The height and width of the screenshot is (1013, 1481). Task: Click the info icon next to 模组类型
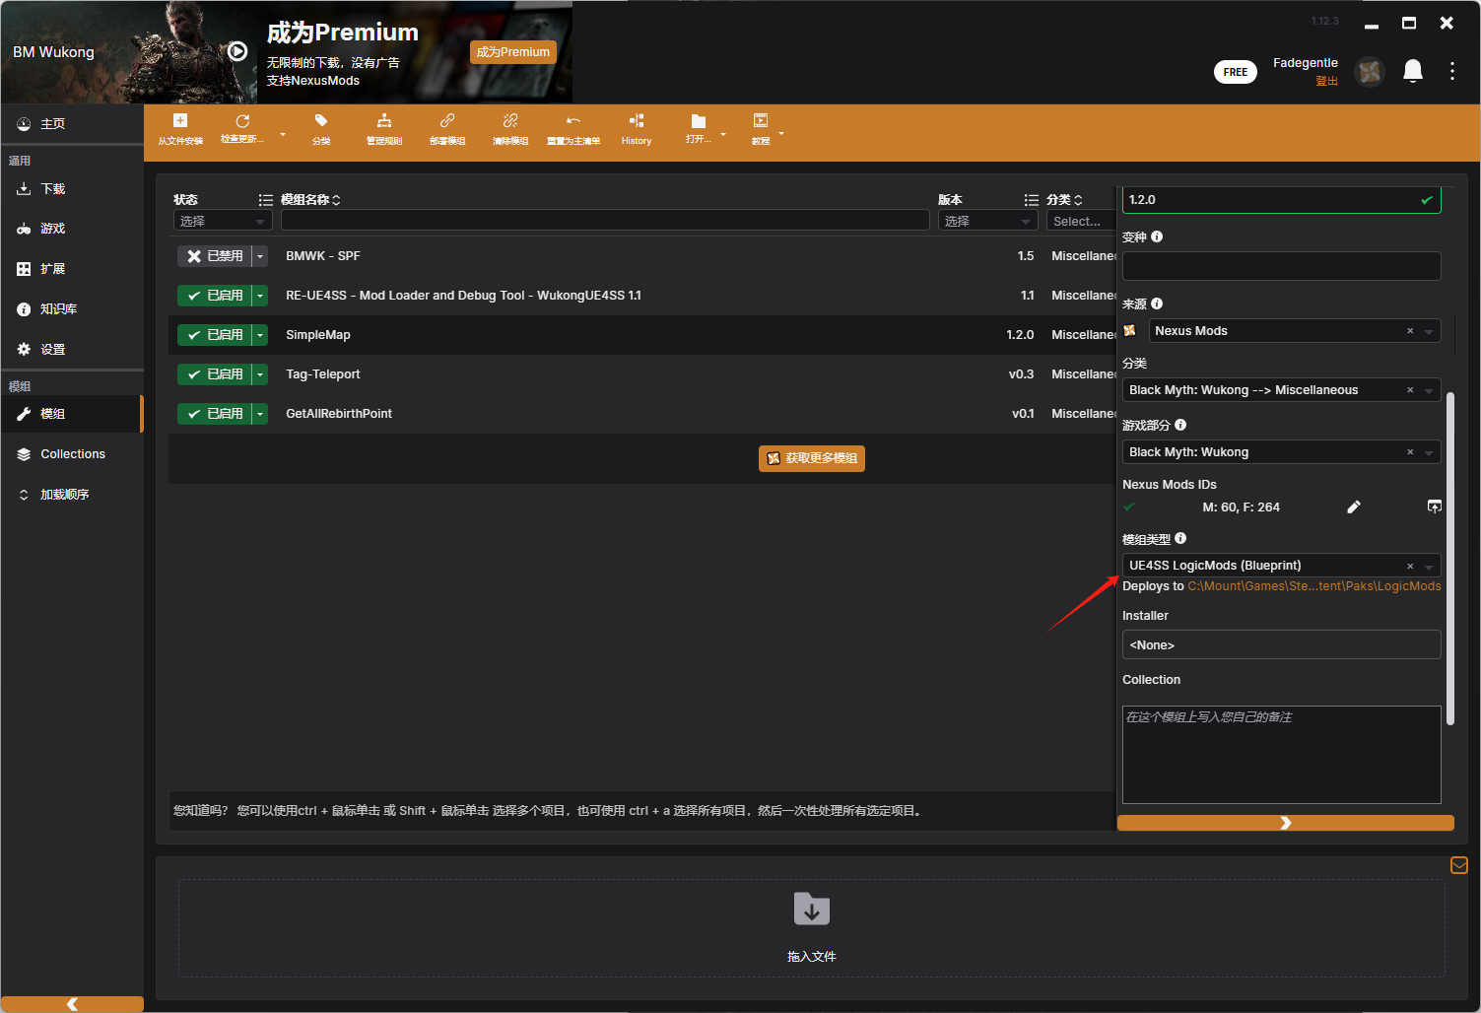tap(1180, 538)
